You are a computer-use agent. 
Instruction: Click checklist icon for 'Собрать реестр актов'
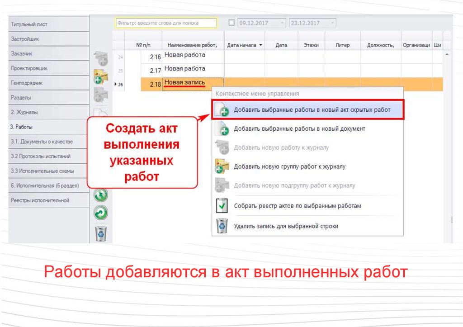[222, 205]
